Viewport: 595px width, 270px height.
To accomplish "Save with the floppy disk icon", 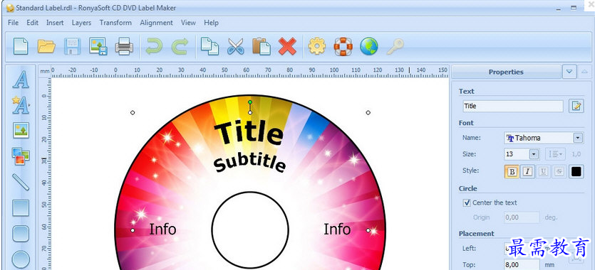I will (72, 46).
